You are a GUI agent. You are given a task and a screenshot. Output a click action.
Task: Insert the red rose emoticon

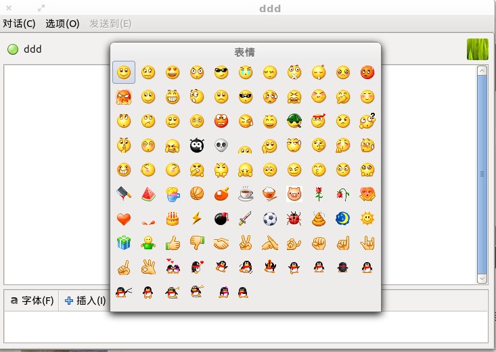click(319, 194)
